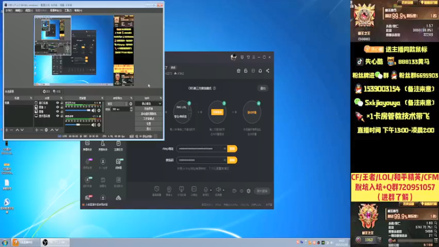Move scene down in Scenes list
Image resolution: width=439 pixels, height=247 pixels.
22,130
